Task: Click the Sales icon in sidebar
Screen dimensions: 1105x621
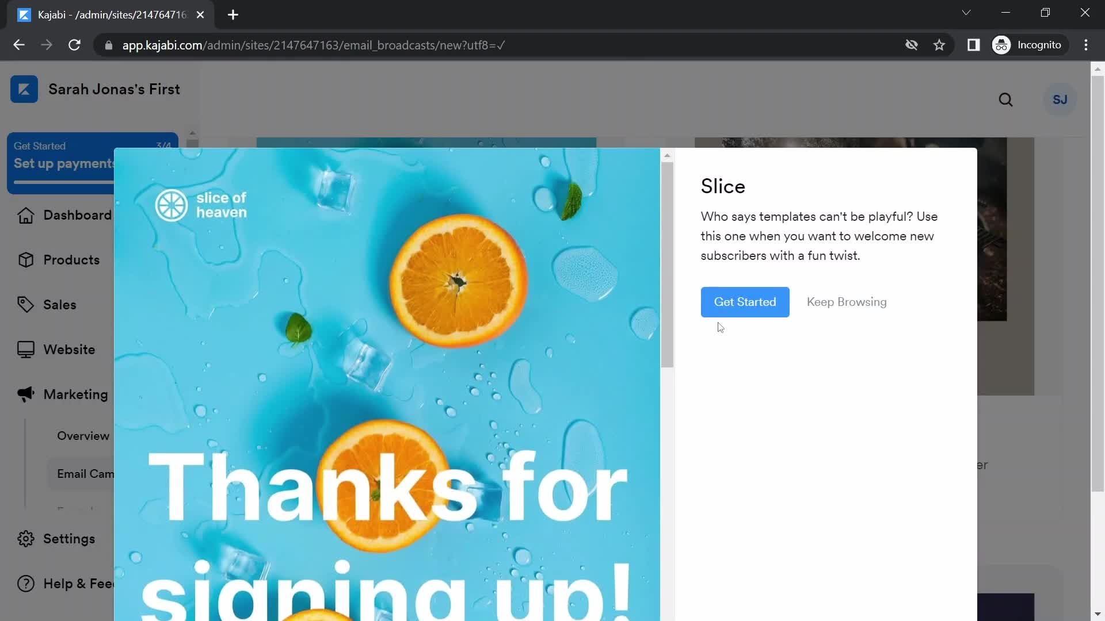Action: tap(24, 304)
